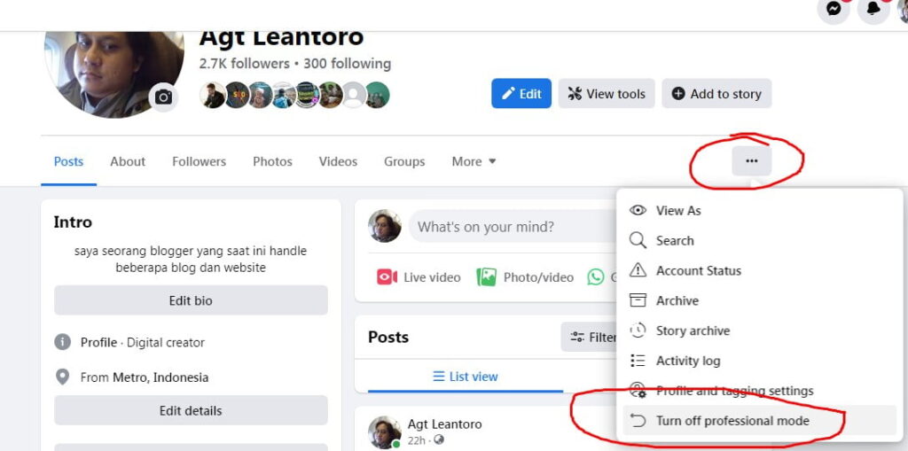Open the Videos tab
Viewport: 908px width, 451px height.
pyautogui.click(x=338, y=161)
